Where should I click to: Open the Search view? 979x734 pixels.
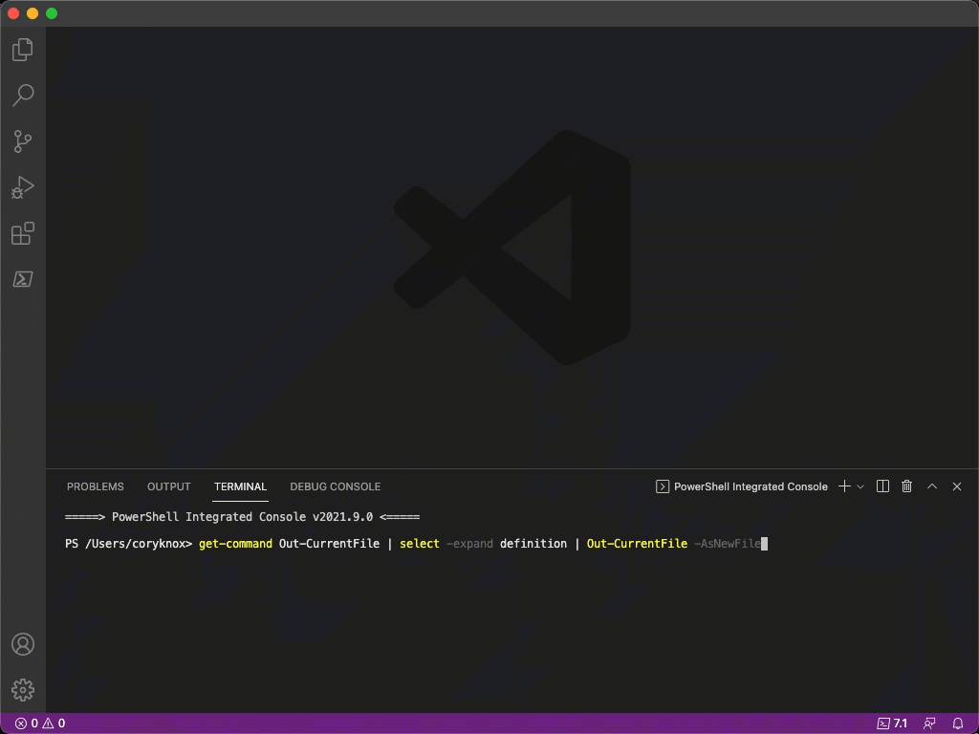pos(23,95)
